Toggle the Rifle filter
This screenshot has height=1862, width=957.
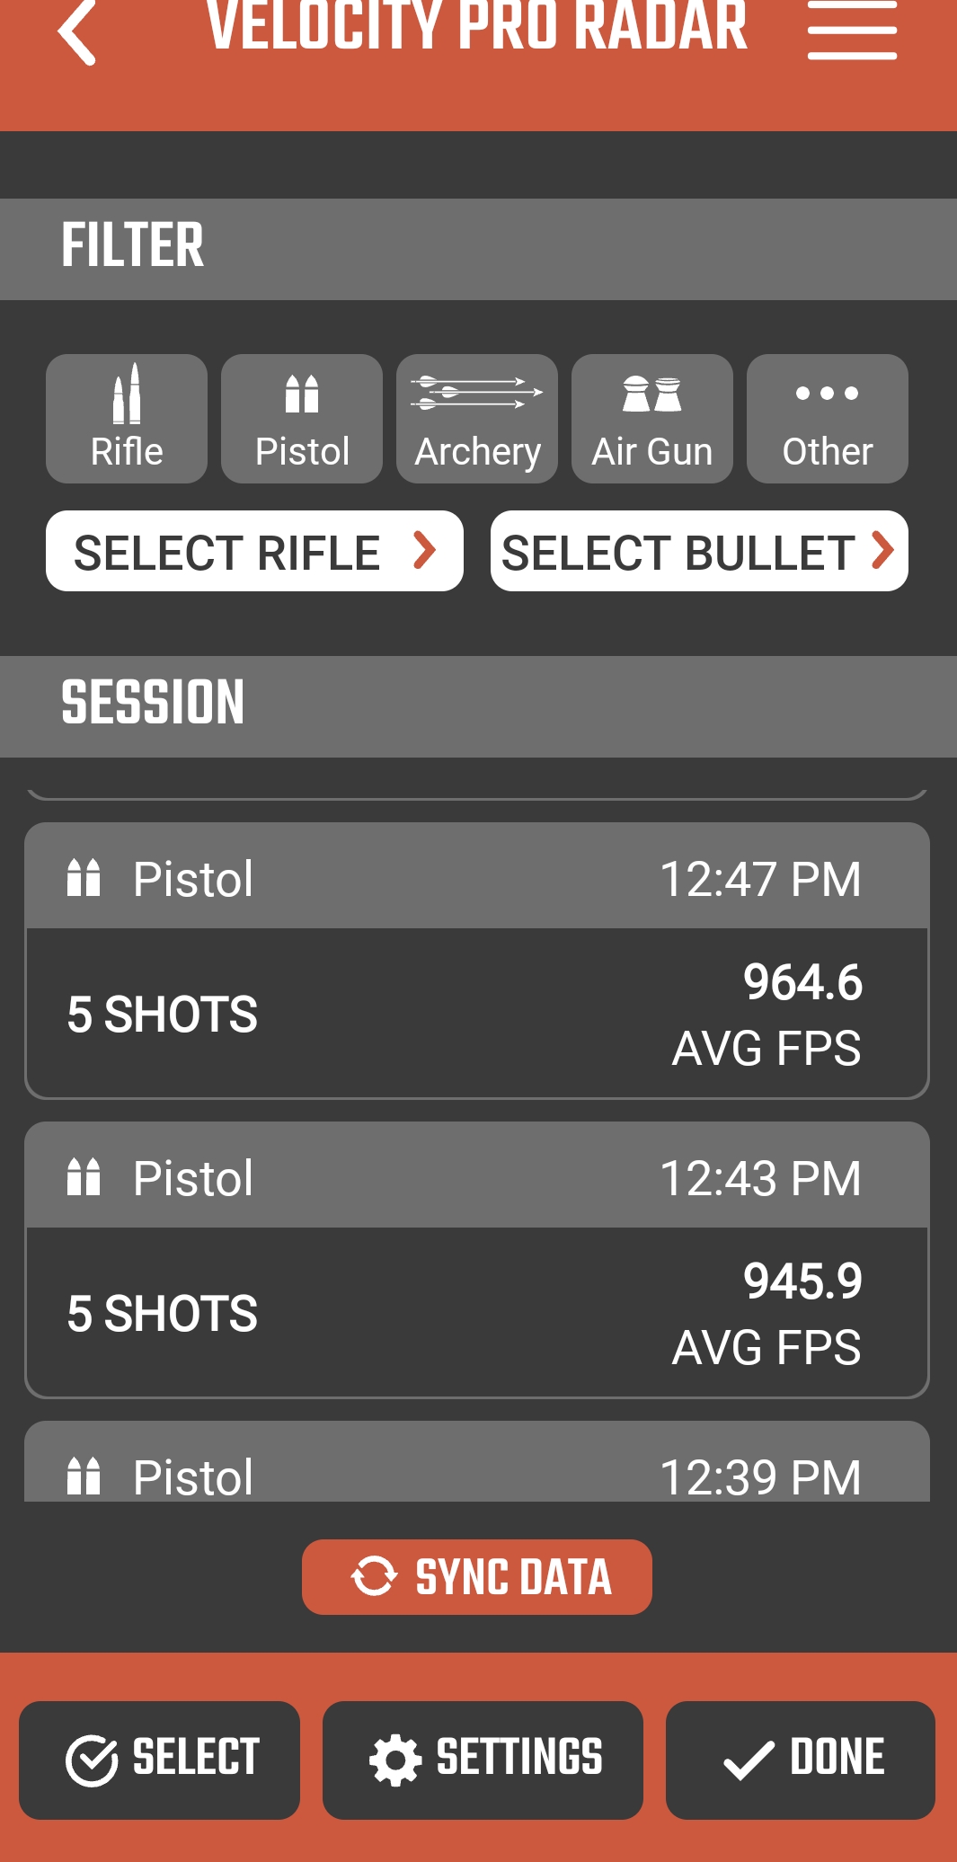[127, 419]
